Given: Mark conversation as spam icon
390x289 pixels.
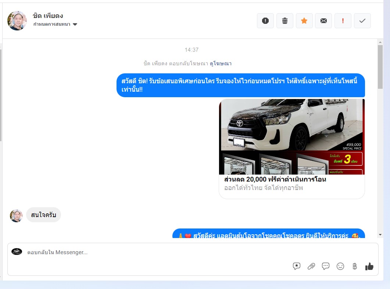Looking at the screenshot, I should tap(265, 21).
